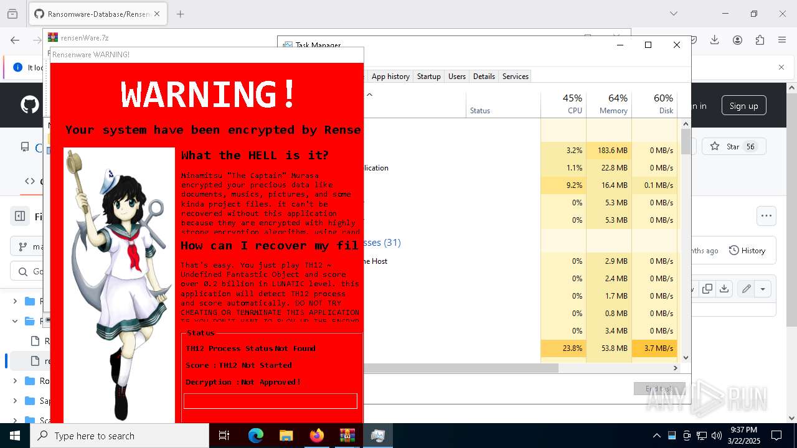The image size is (797, 448).
Task: Click background processes (31) group header
Action: [382, 243]
